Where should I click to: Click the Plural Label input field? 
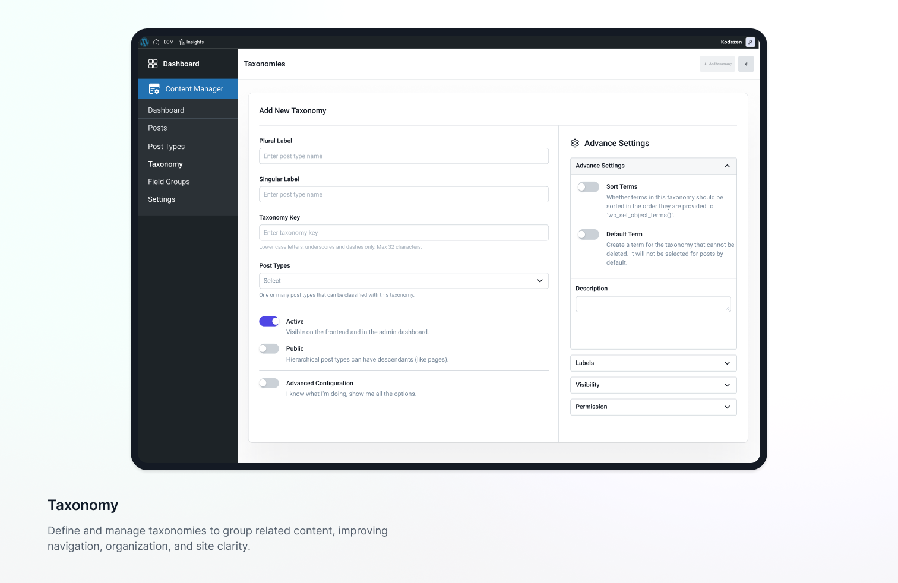403,156
